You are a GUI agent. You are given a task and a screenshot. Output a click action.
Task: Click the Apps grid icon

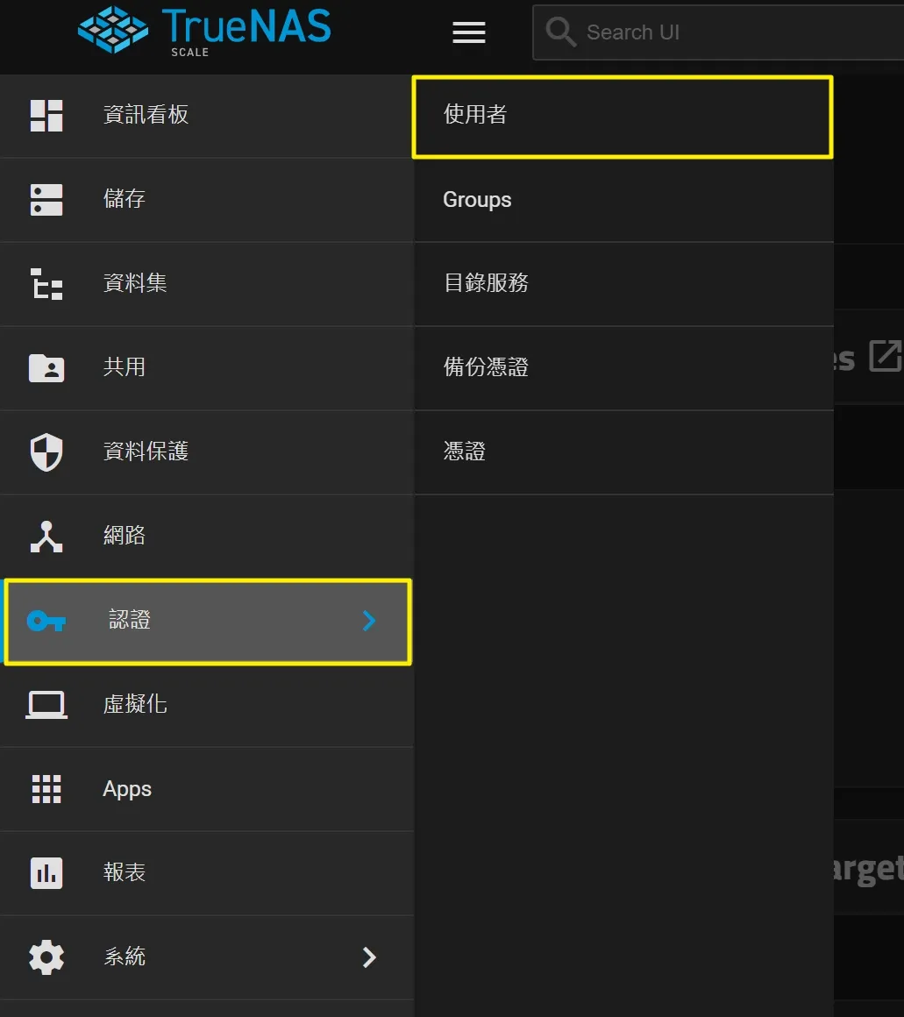tap(46, 789)
